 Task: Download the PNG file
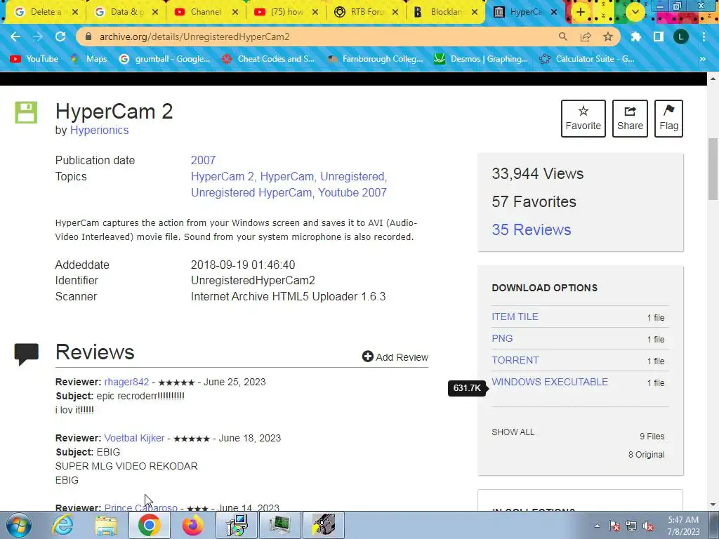click(x=502, y=338)
